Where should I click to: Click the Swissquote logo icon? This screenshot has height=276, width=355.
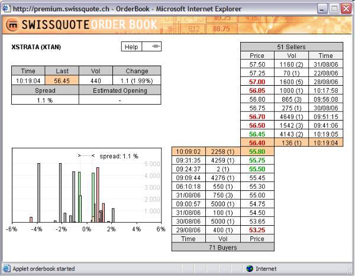(12, 25)
